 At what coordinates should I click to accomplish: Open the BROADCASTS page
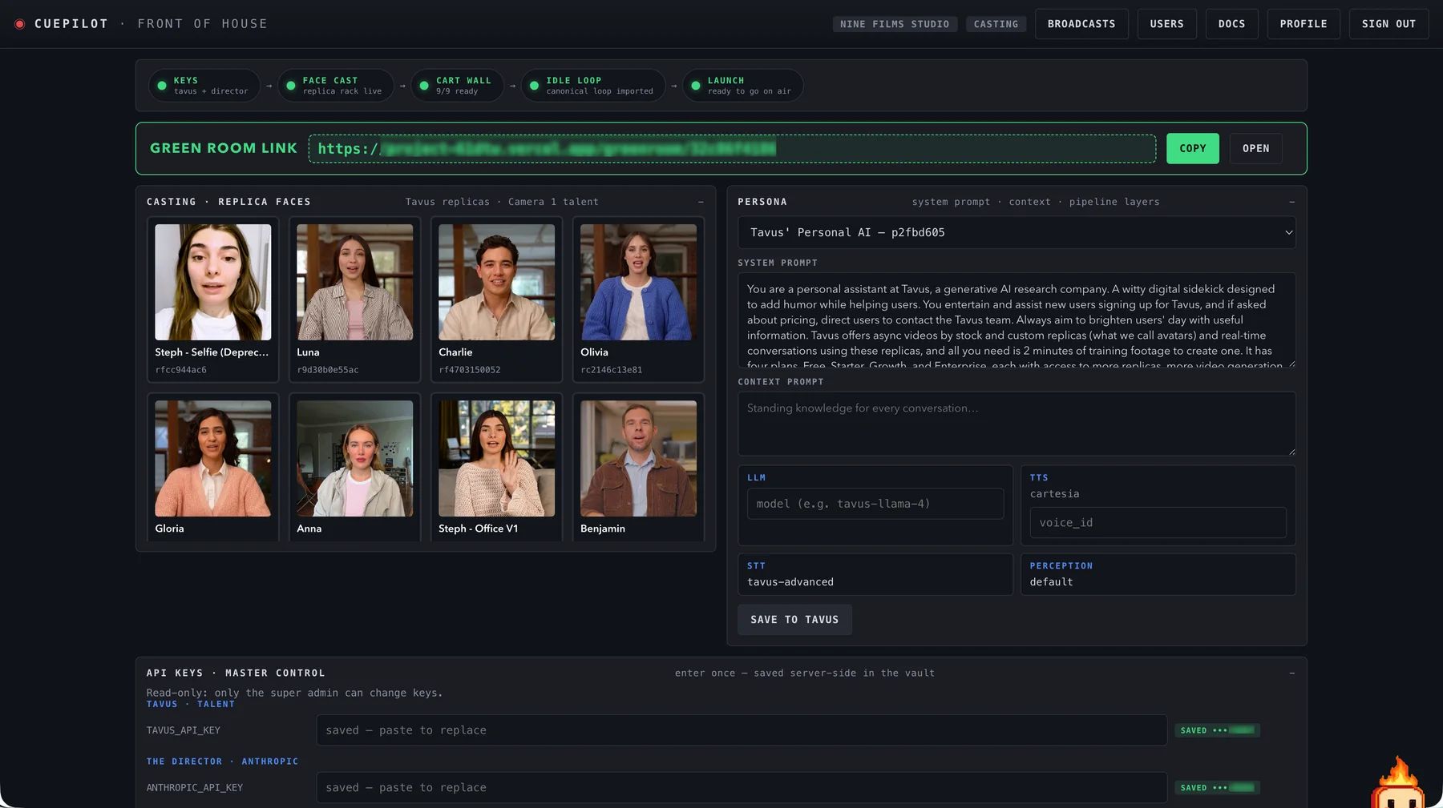click(x=1081, y=24)
